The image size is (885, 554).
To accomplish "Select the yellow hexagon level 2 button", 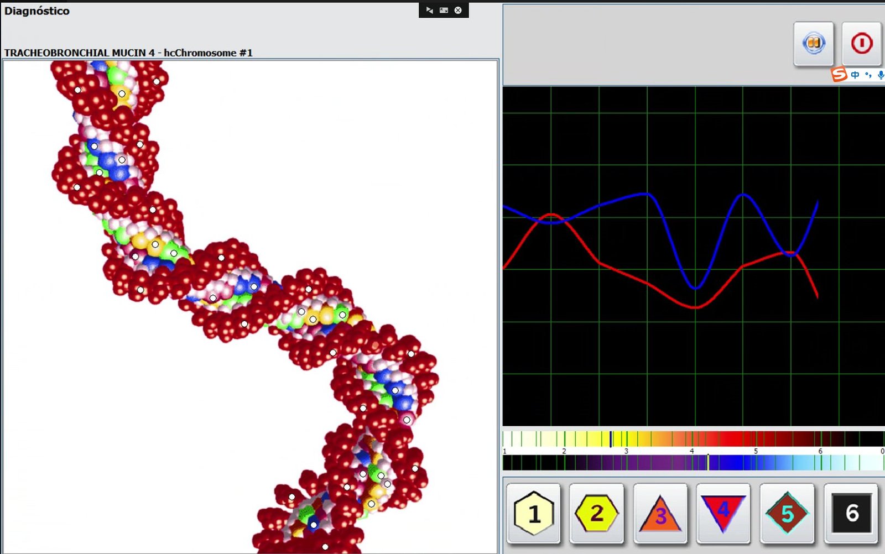I will tap(596, 513).
